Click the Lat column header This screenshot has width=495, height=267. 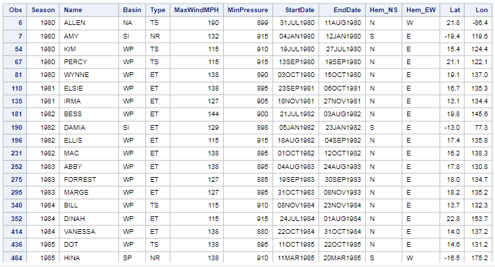(452, 10)
